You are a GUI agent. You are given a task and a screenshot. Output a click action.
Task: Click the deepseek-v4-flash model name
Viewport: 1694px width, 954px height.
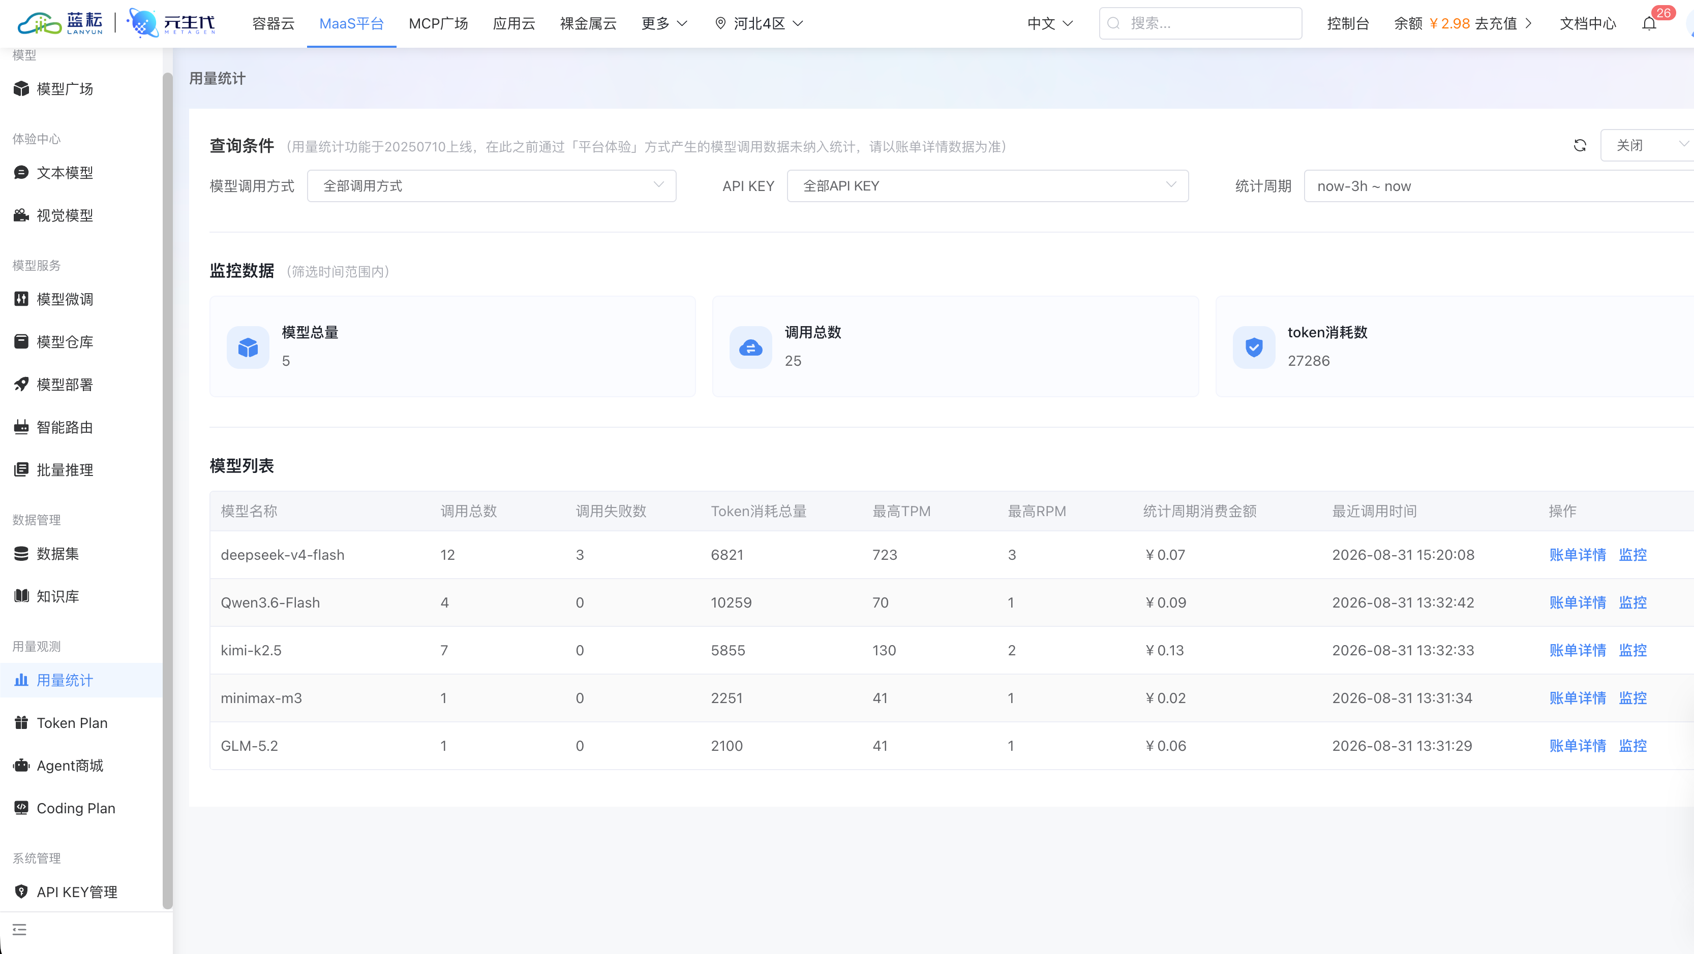click(282, 555)
